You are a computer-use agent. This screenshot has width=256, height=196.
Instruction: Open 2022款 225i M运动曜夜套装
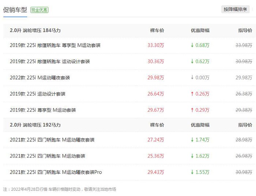point(40,77)
